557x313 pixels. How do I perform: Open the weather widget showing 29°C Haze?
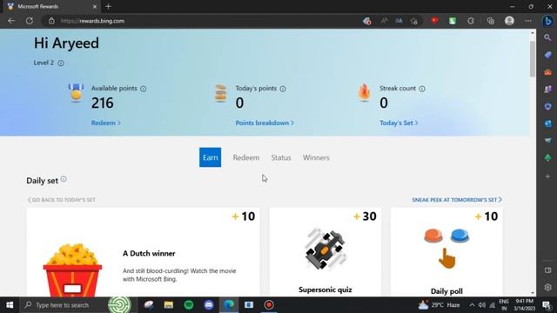pos(439,305)
